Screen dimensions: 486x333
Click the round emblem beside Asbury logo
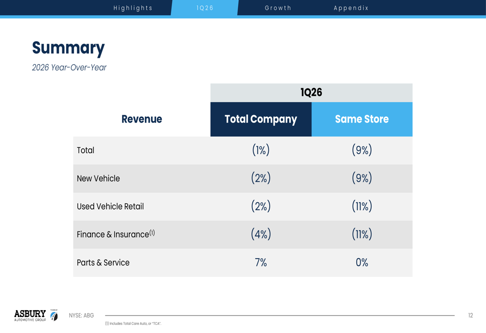54,316
